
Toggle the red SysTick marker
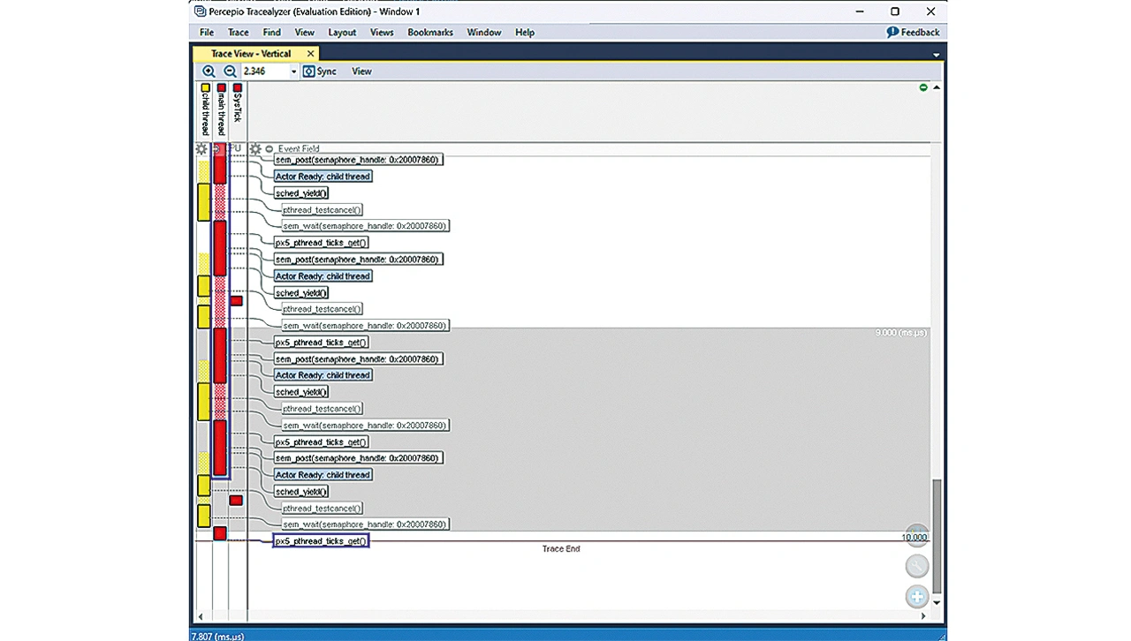pyautogui.click(x=237, y=88)
